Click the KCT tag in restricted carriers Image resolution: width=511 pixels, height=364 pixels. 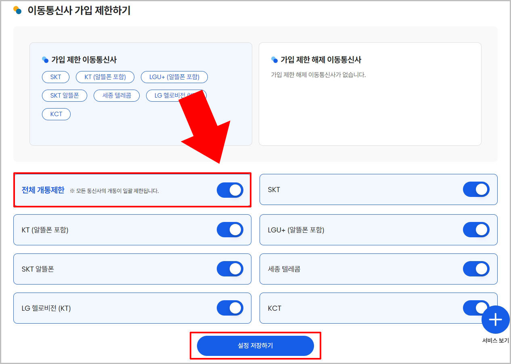pos(57,114)
